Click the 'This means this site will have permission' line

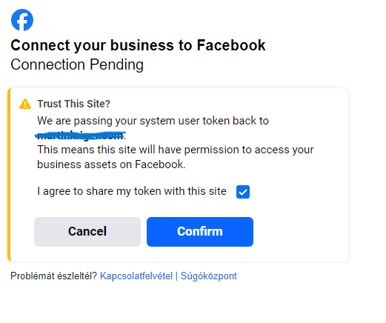tap(176, 150)
